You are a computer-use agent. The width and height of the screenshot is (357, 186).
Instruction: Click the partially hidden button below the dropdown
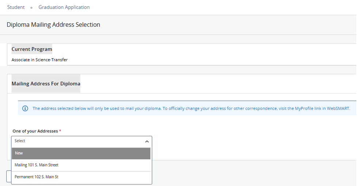[9, 176]
